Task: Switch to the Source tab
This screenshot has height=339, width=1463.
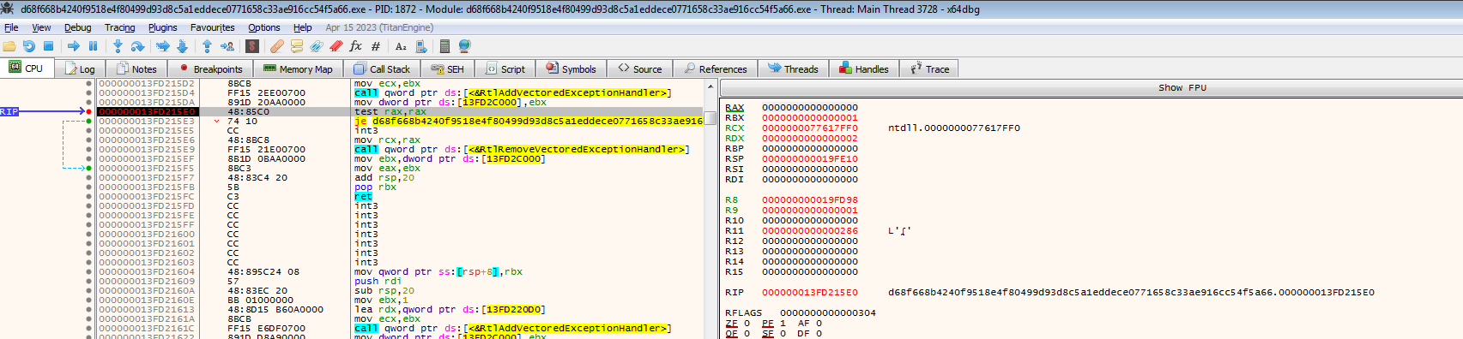Action: point(640,69)
